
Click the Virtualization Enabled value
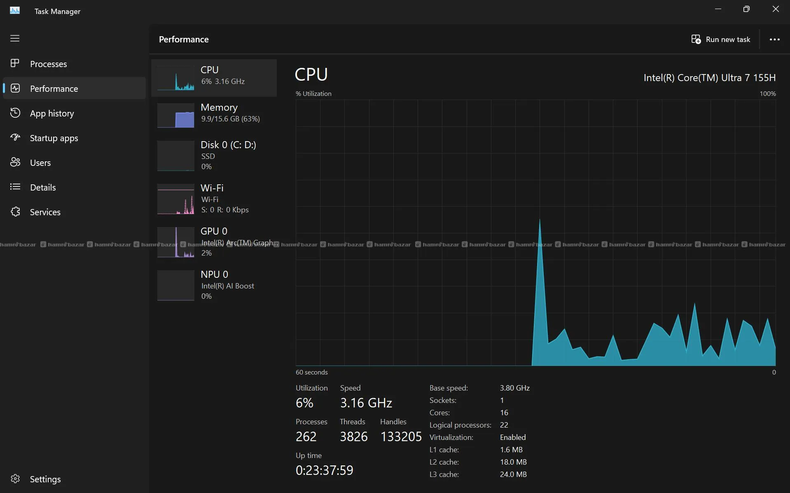pos(513,437)
